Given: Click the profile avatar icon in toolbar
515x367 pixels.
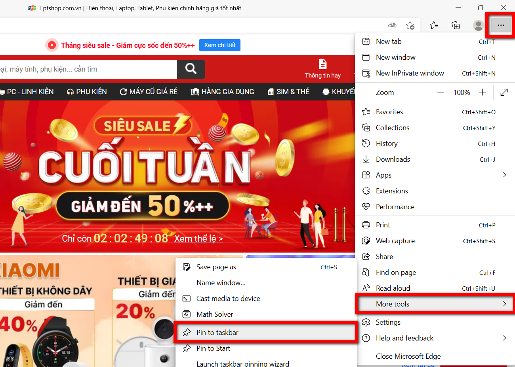Looking at the screenshot, I should [x=478, y=25].
